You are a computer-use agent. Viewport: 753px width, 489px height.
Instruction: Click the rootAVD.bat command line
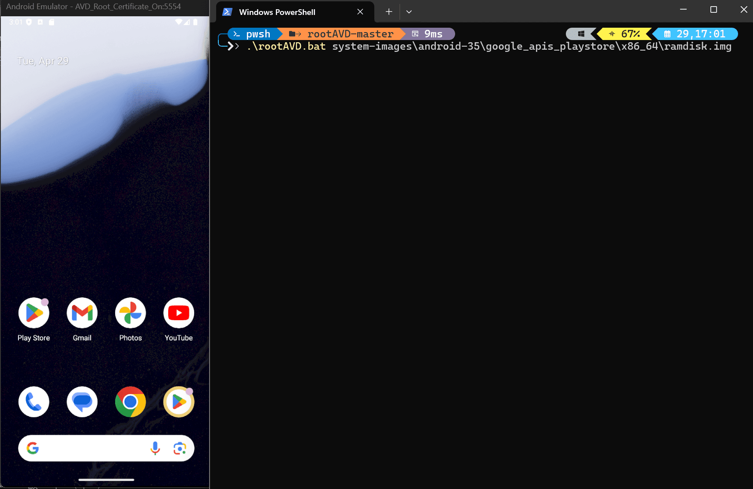(x=489, y=47)
